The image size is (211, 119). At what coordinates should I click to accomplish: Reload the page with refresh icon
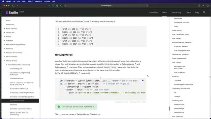pos(147,6)
